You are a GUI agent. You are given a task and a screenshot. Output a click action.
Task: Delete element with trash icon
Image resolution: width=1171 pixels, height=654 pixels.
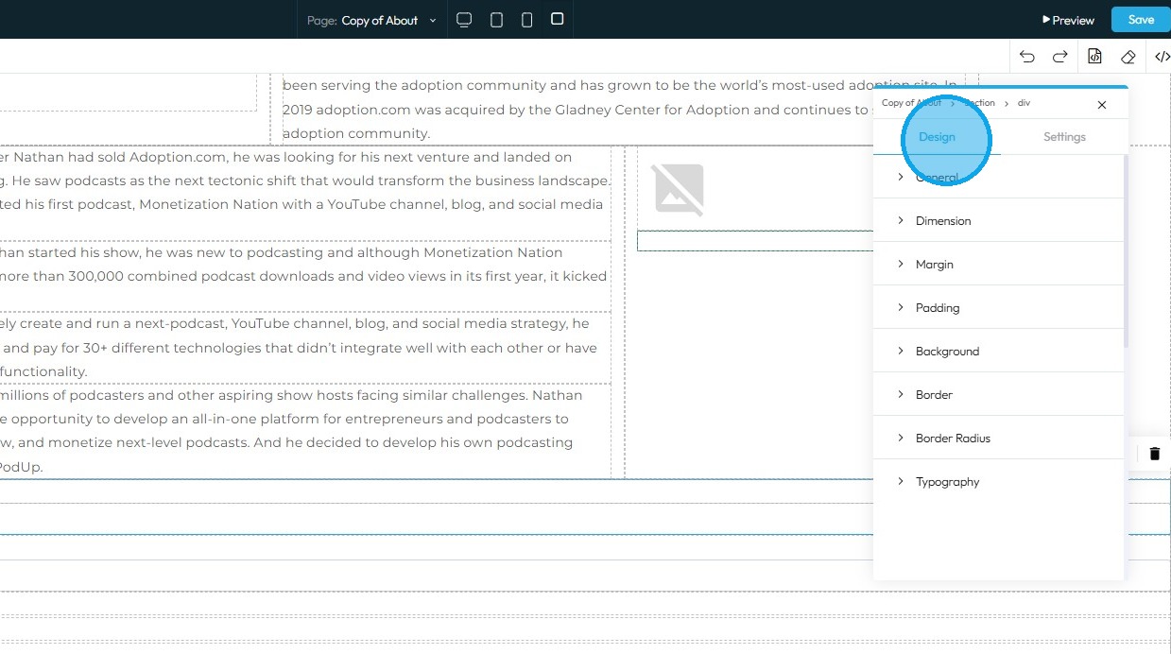click(x=1154, y=454)
